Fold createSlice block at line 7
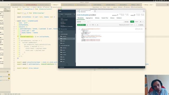Screen dimensions: 169x95 [16, 21]
